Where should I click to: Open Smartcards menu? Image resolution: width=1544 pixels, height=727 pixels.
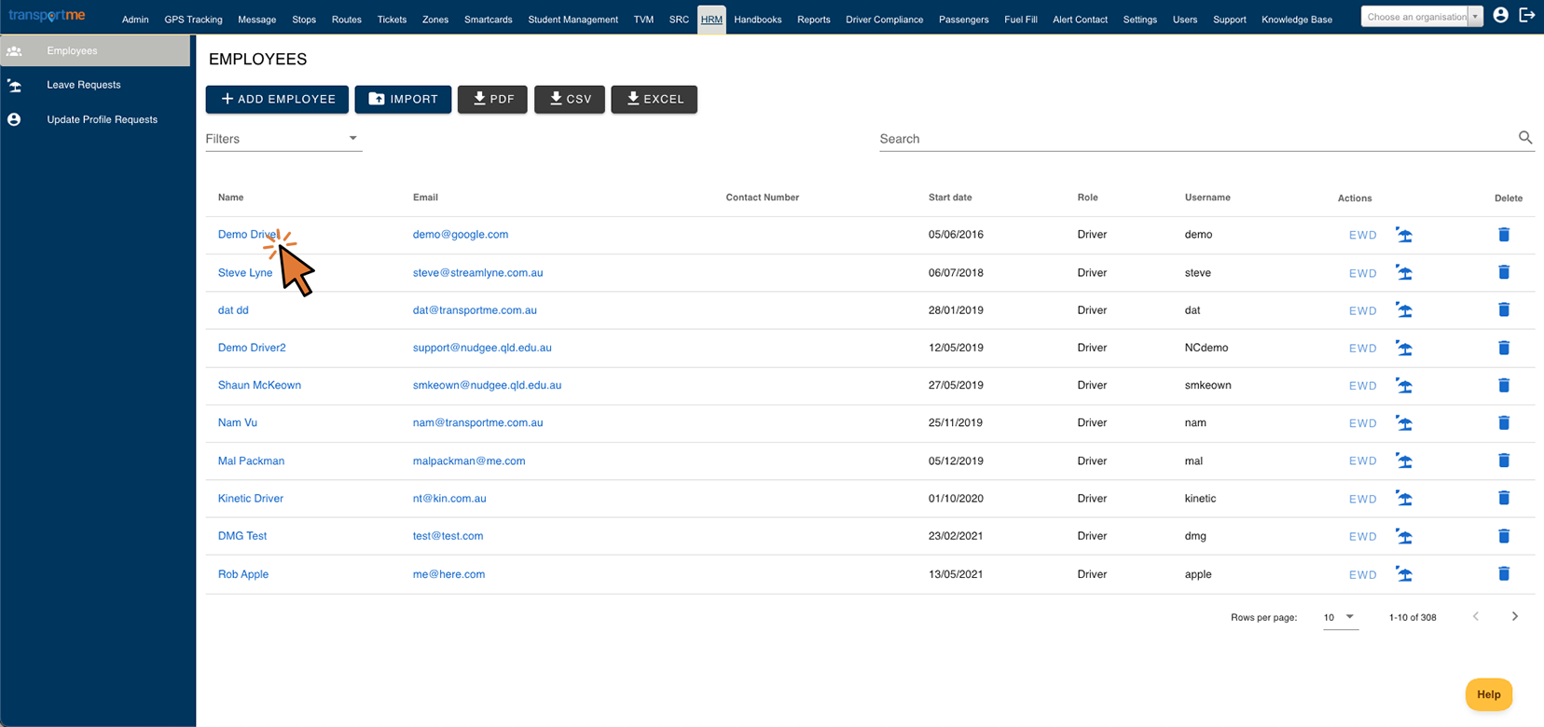[488, 20]
